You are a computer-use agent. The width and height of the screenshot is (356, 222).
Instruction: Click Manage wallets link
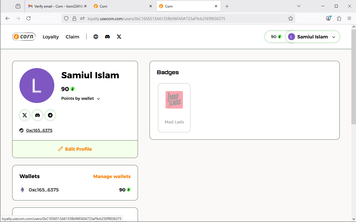(x=112, y=176)
